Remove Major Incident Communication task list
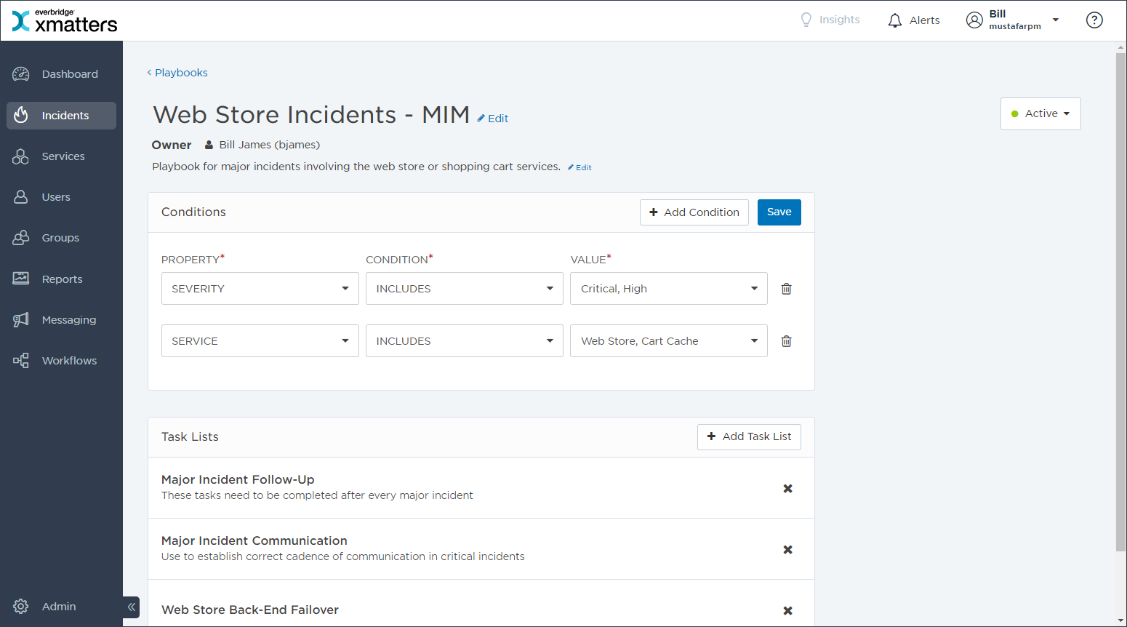This screenshot has width=1127, height=627. click(787, 550)
